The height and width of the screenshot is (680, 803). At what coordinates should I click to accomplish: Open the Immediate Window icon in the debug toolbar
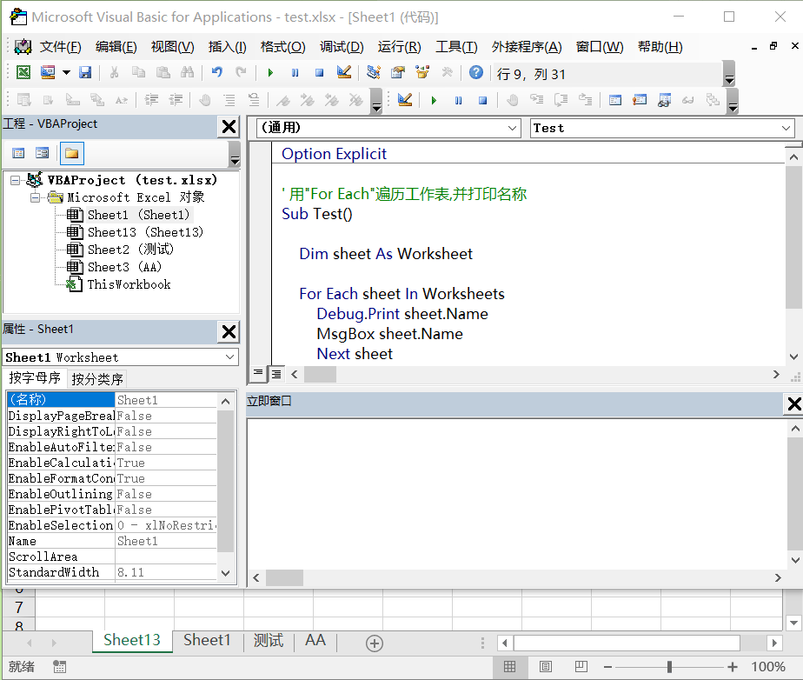click(x=640, y=100)
